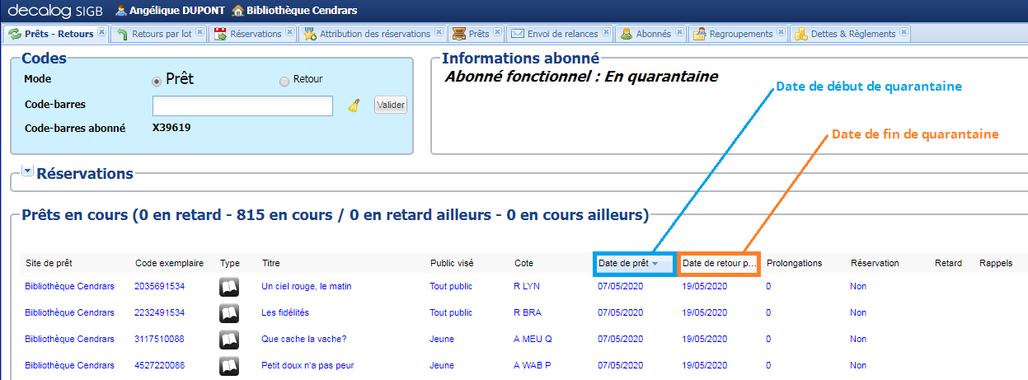The image size is (1028, 380).
Task: Close the Abonnés tab
Action: point(679,33)
